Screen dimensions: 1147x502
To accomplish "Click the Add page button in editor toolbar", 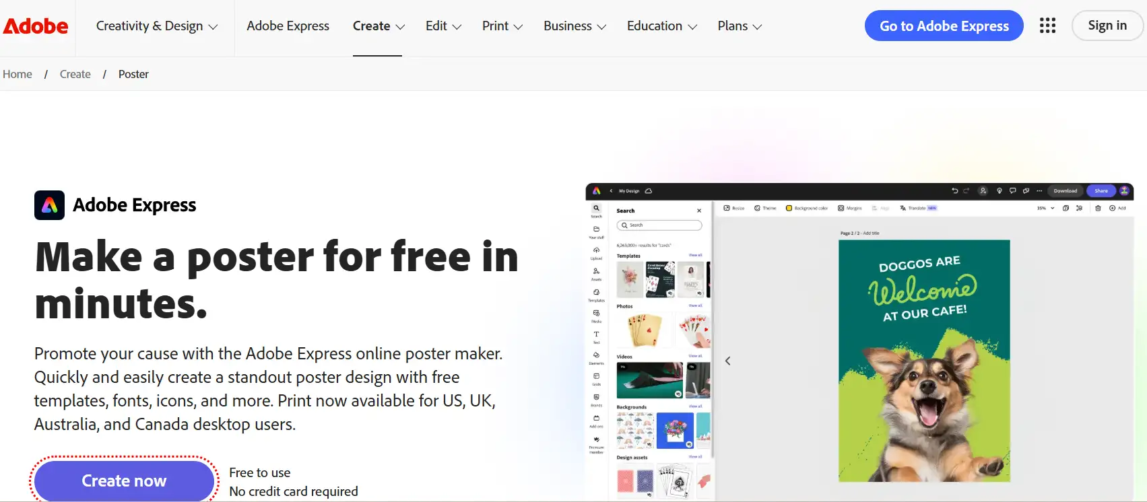I will [x=1117, y=208].
